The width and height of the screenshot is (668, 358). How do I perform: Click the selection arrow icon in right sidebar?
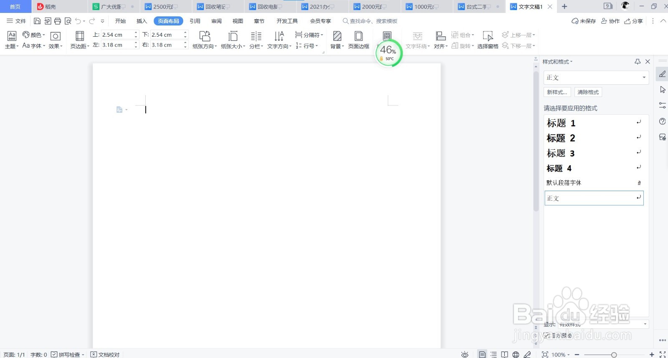[662, 90]
